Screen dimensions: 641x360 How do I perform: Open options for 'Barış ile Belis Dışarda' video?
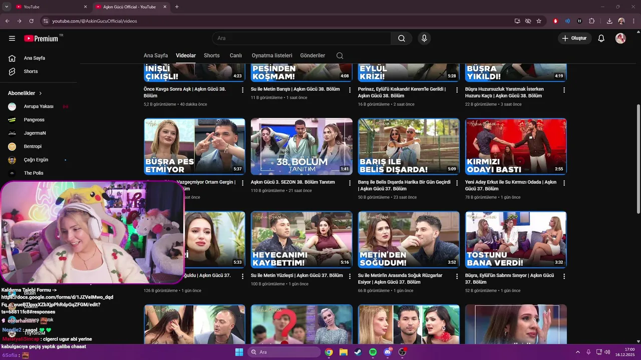(457, 183)
